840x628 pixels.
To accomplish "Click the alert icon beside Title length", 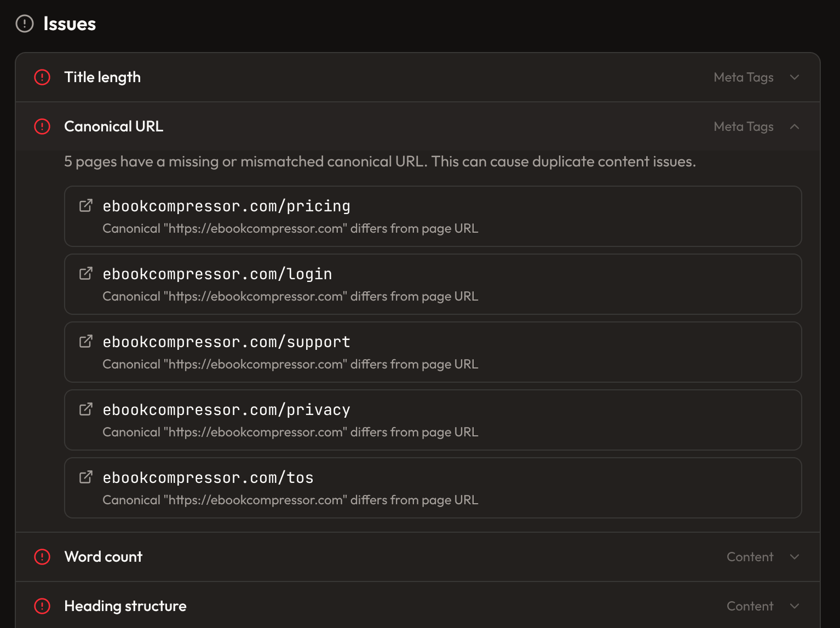I will click(42, 77).
